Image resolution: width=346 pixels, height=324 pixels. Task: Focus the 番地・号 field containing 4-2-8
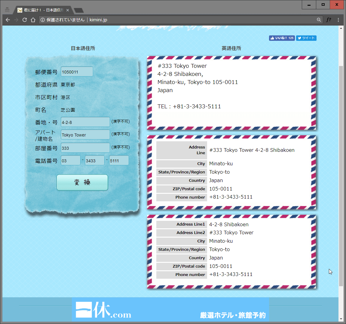click(85, 122)
